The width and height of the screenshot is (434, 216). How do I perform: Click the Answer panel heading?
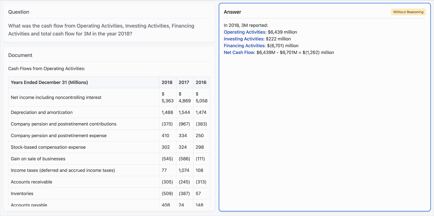click(x=232, y=12)
